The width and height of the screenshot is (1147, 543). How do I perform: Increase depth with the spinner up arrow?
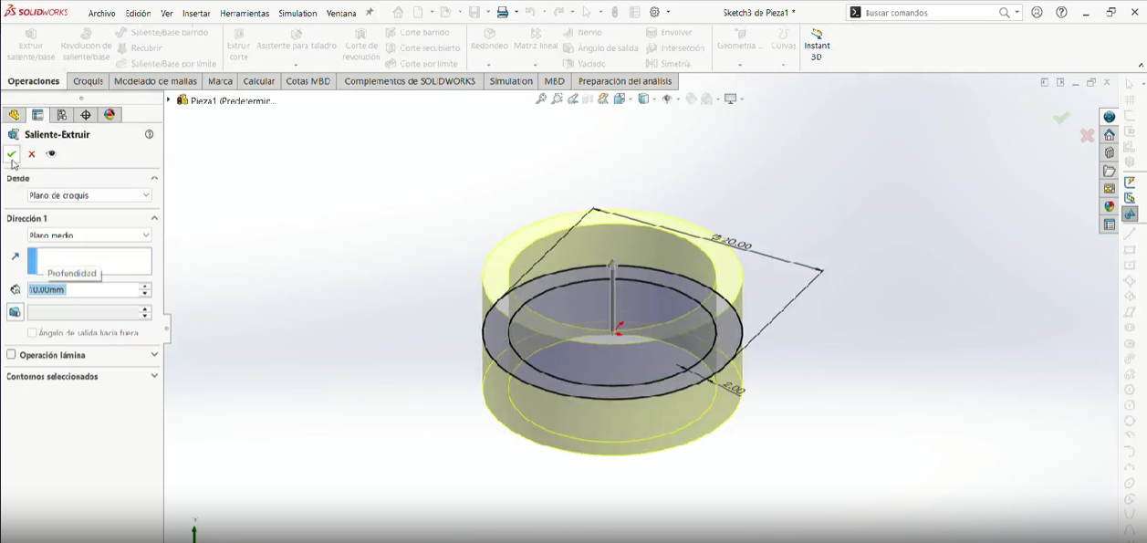coord(145,286)
